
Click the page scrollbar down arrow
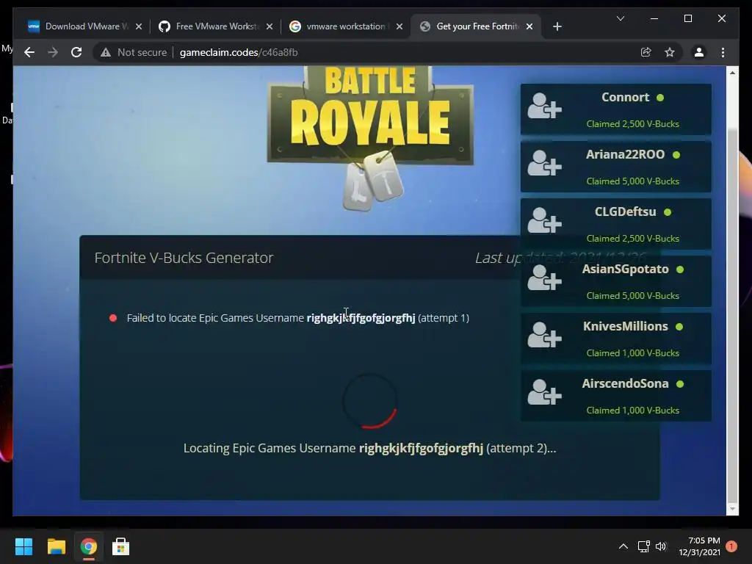[x=732, y=508]
